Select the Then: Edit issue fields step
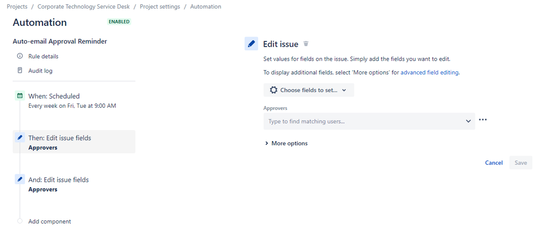Viewport: 537px width, 229px height. tap(74, 142)
